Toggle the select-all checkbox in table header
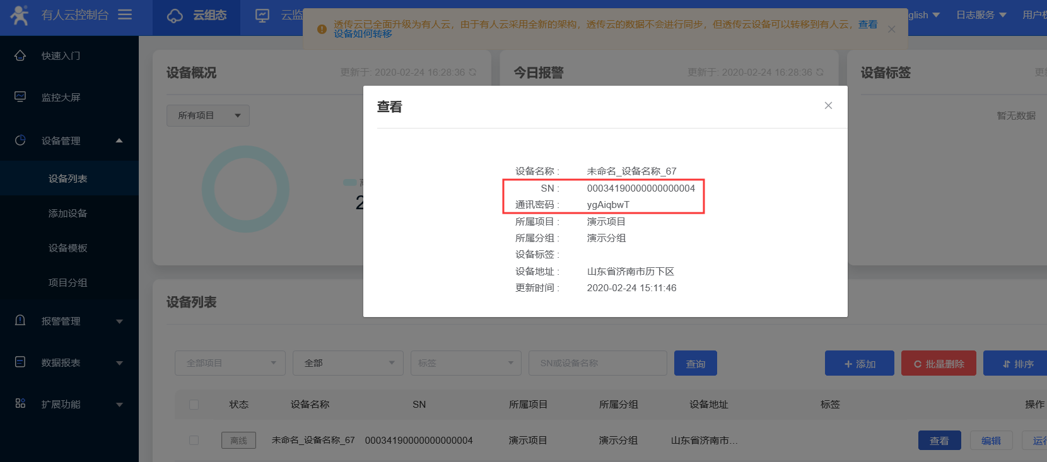The width and height of the screenshot is (1047, 462). (194, 405)
